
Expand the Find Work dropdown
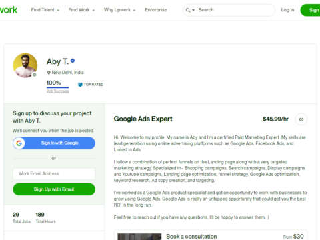click(81, 10)
